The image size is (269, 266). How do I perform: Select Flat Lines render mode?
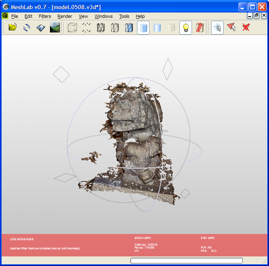129,28
